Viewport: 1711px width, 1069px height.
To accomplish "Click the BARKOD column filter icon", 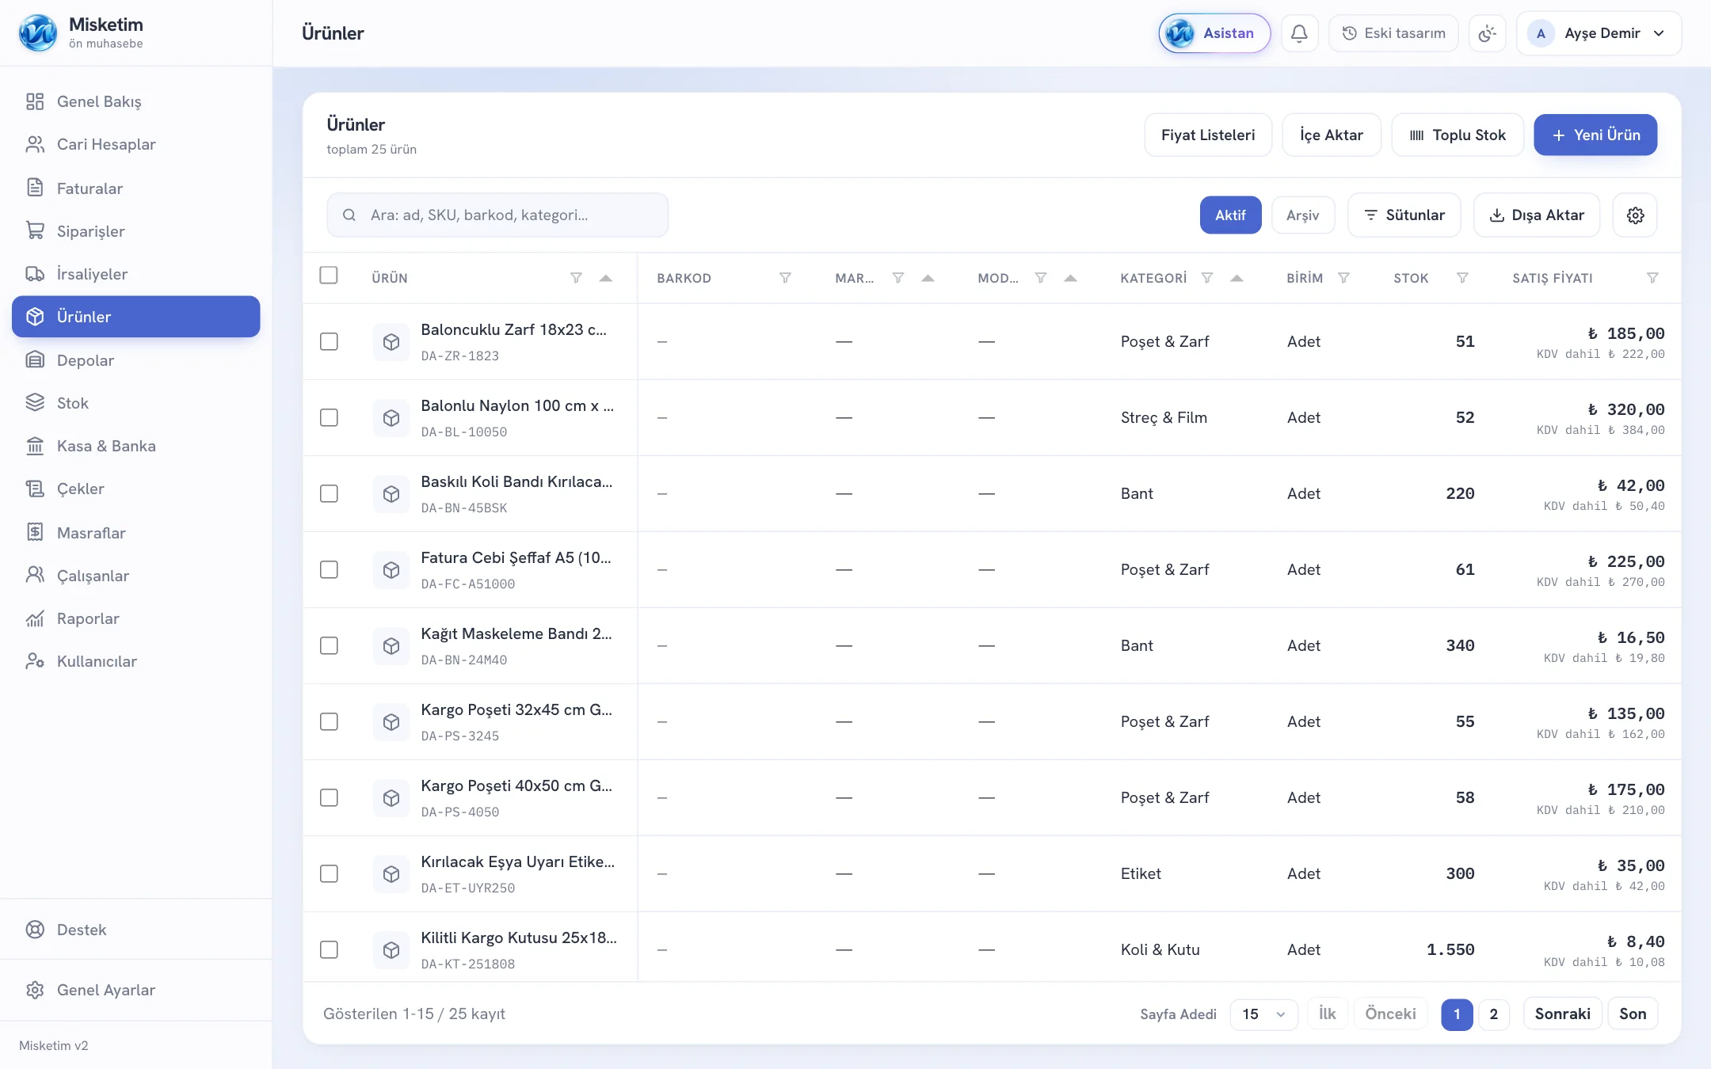I will coord(785,278).
